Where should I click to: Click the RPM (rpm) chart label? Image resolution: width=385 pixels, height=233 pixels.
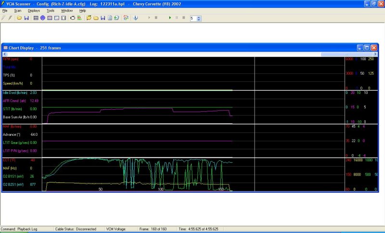pos(11,59)
